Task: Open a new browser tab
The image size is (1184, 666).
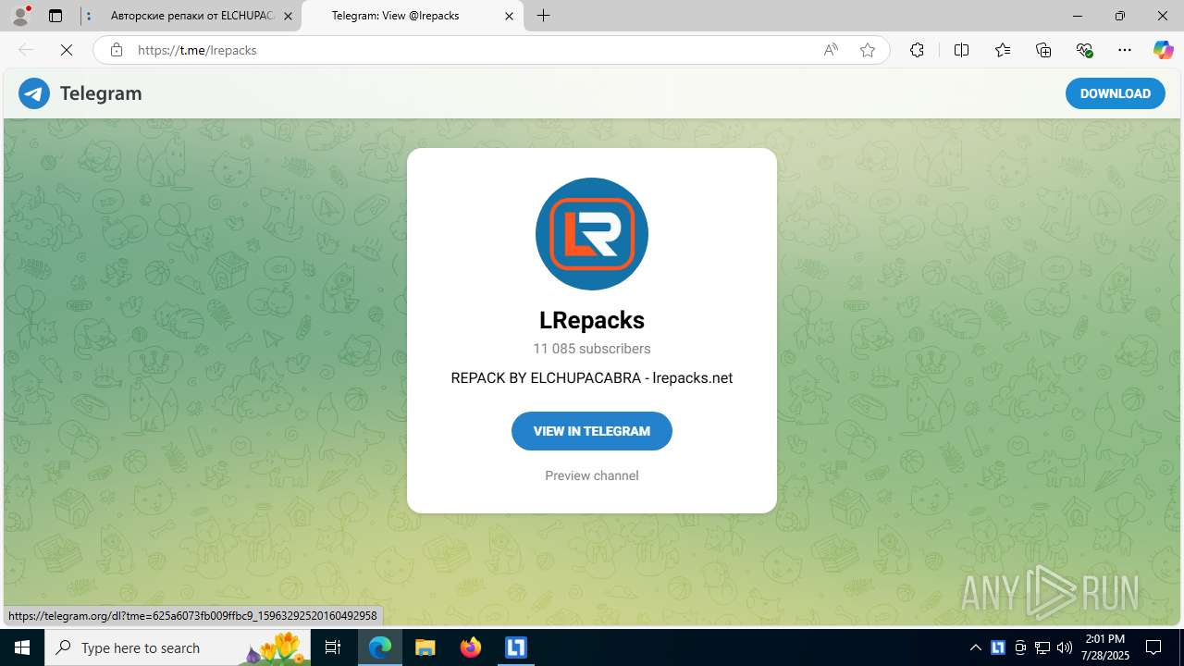Action: click(x=544, y=16)
